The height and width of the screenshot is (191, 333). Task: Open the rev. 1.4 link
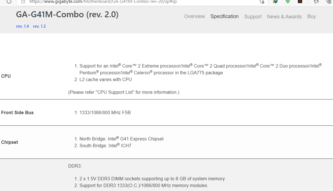point(23,26)
